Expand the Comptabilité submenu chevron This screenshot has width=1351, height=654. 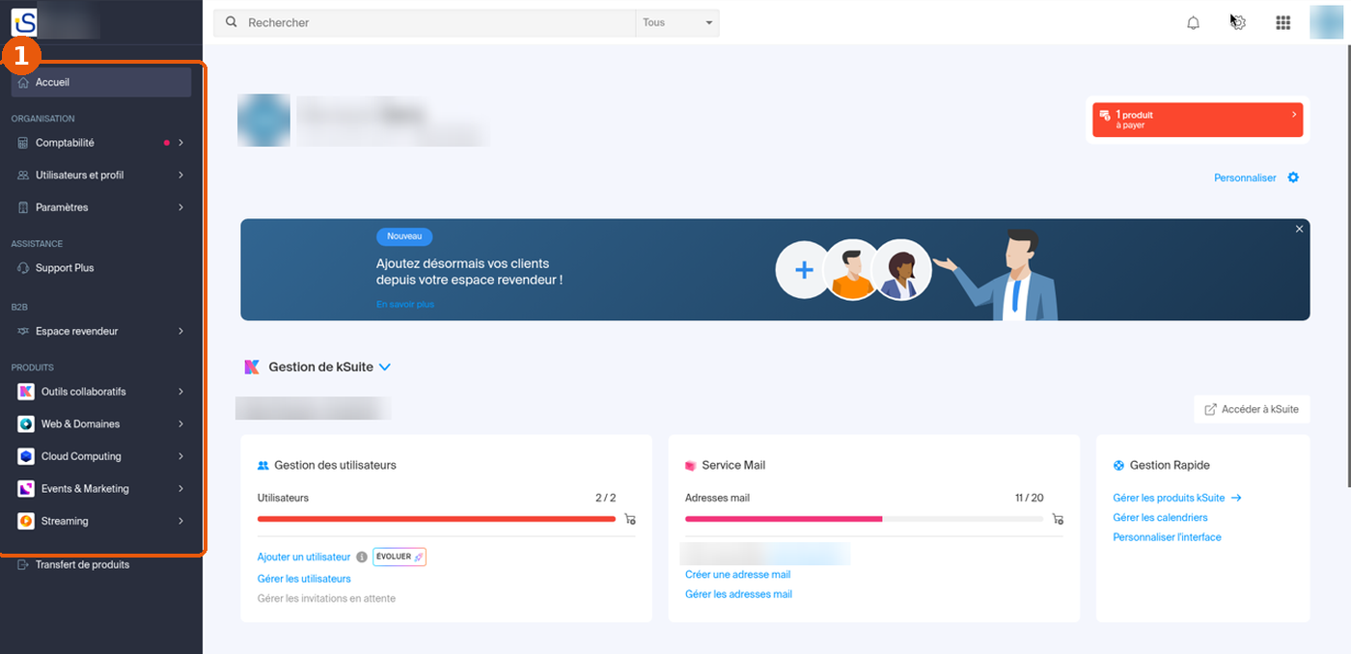(180, 143)
